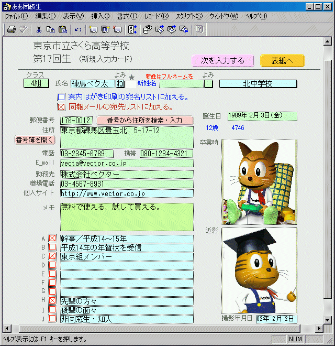Click the Copy toolbar icon
Image resolution: width=335 pixels, height=346 pixels.
(50, 29)
